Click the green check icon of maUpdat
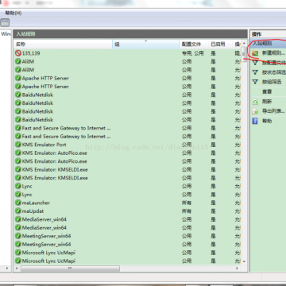Screen dimensions: 286x286 click(18, 211)
